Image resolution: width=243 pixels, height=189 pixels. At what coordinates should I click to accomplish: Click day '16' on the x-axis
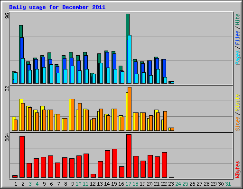pos(121,184)
